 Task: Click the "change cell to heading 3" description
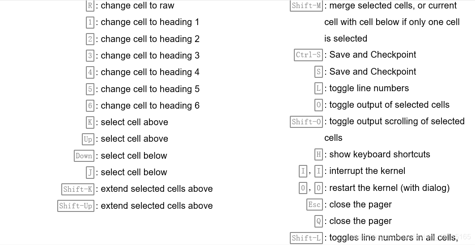click(x=150, y=55)
